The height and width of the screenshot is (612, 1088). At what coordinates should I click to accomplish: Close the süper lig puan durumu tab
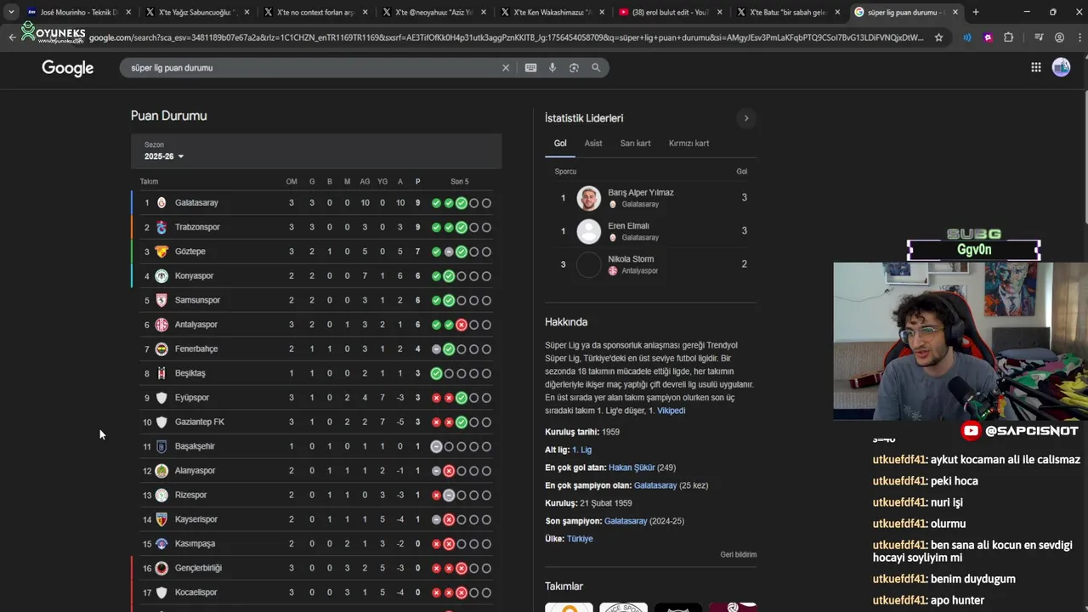pos(955,12)
